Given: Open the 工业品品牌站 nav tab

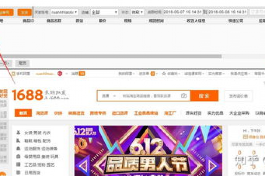Looking at the screenshot, I should [146, 113].
